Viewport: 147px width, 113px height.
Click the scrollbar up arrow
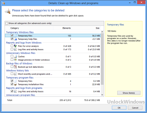click(x=102, y=32)
